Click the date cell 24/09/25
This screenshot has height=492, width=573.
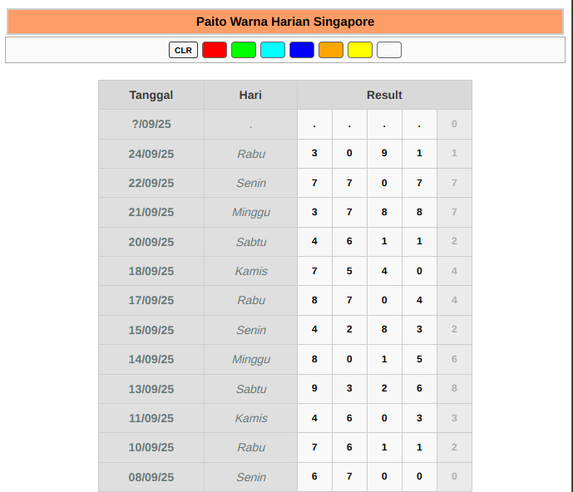point(151,154)
